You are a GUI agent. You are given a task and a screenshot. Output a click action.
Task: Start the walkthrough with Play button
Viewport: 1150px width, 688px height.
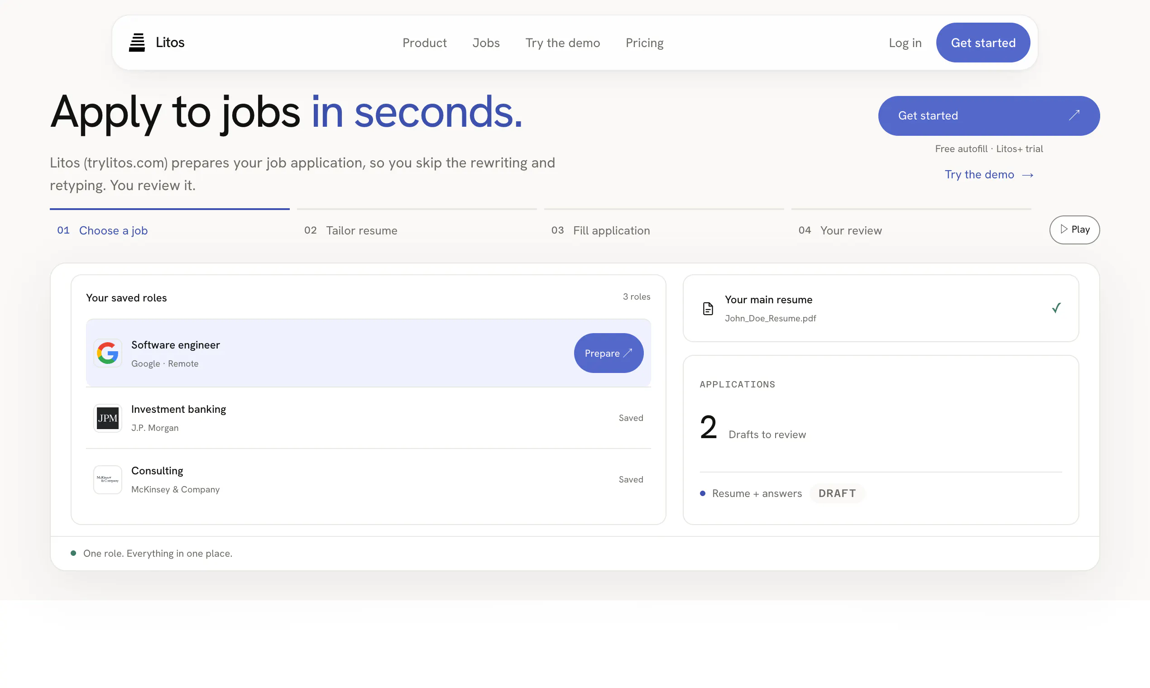tap(1074, 229)
